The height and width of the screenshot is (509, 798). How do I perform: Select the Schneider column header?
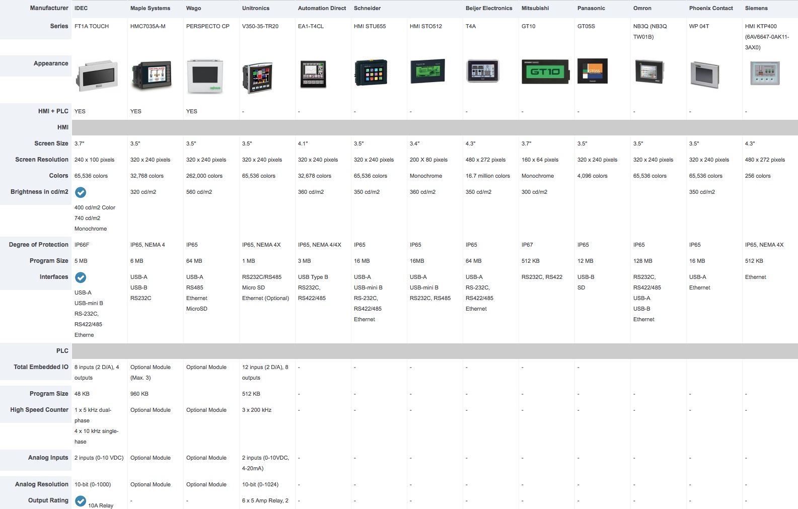click(367, 8)
